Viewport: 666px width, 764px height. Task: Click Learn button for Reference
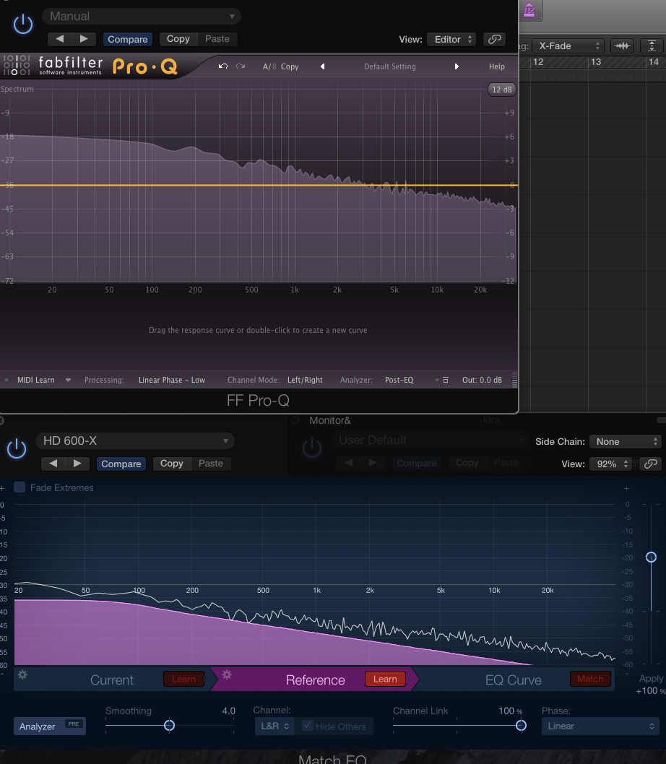pyautogui.click(x=385, y=680)
